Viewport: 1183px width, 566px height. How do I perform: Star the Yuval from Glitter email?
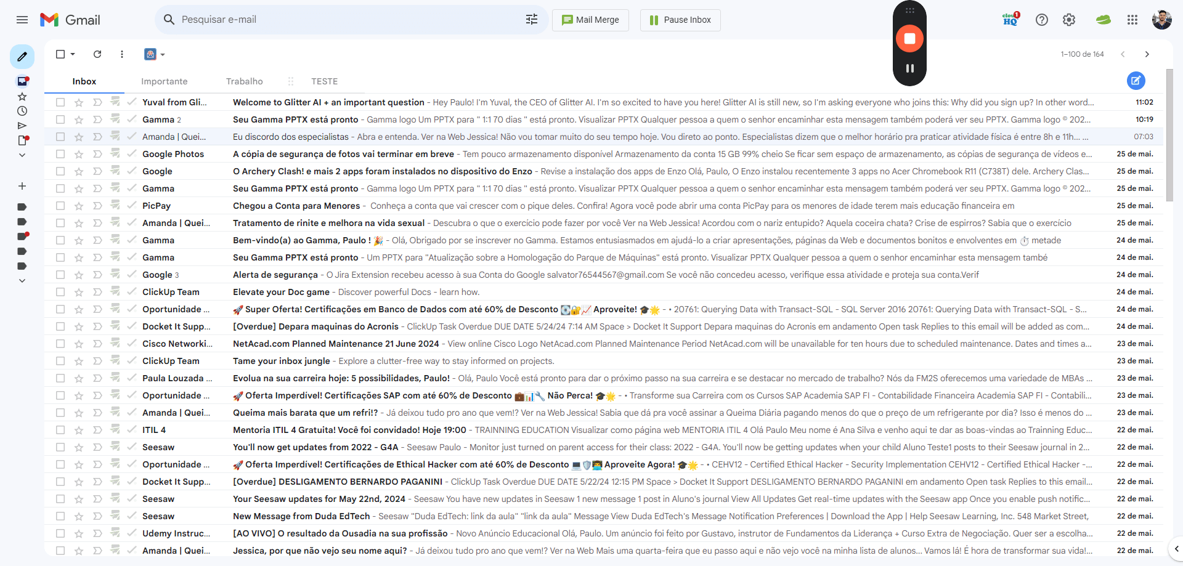79,102
